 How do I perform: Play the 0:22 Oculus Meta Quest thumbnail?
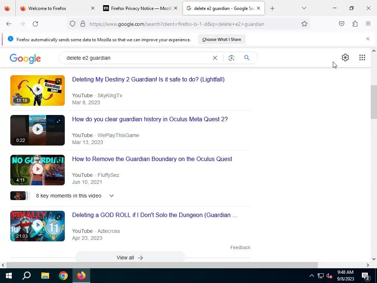(38, 130)
